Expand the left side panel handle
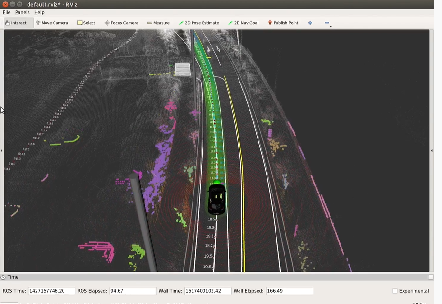 pos(2,151)
